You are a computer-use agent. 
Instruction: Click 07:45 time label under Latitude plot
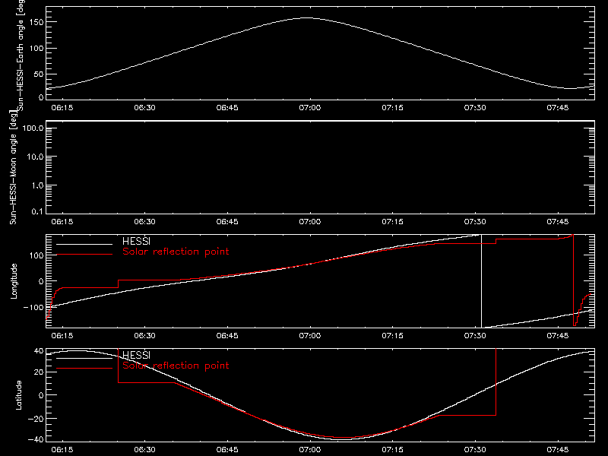[558, 449]
